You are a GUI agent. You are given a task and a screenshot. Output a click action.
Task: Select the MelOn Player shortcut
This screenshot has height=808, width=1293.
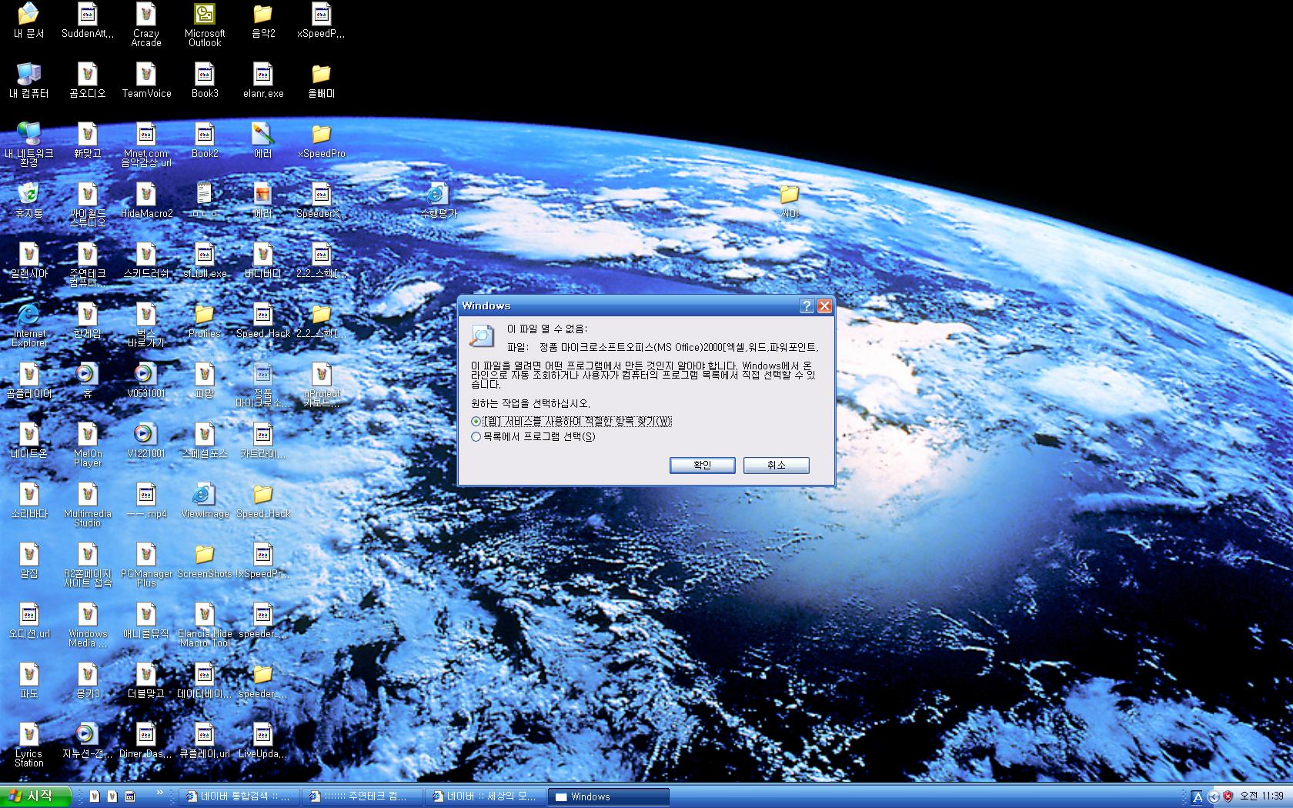[x=87, y=445]
